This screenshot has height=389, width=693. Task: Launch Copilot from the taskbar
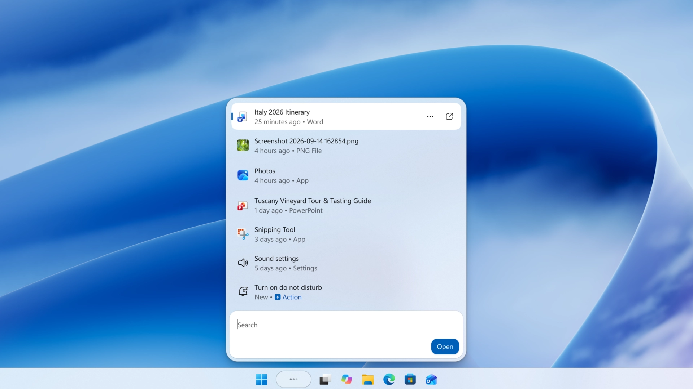346,379
